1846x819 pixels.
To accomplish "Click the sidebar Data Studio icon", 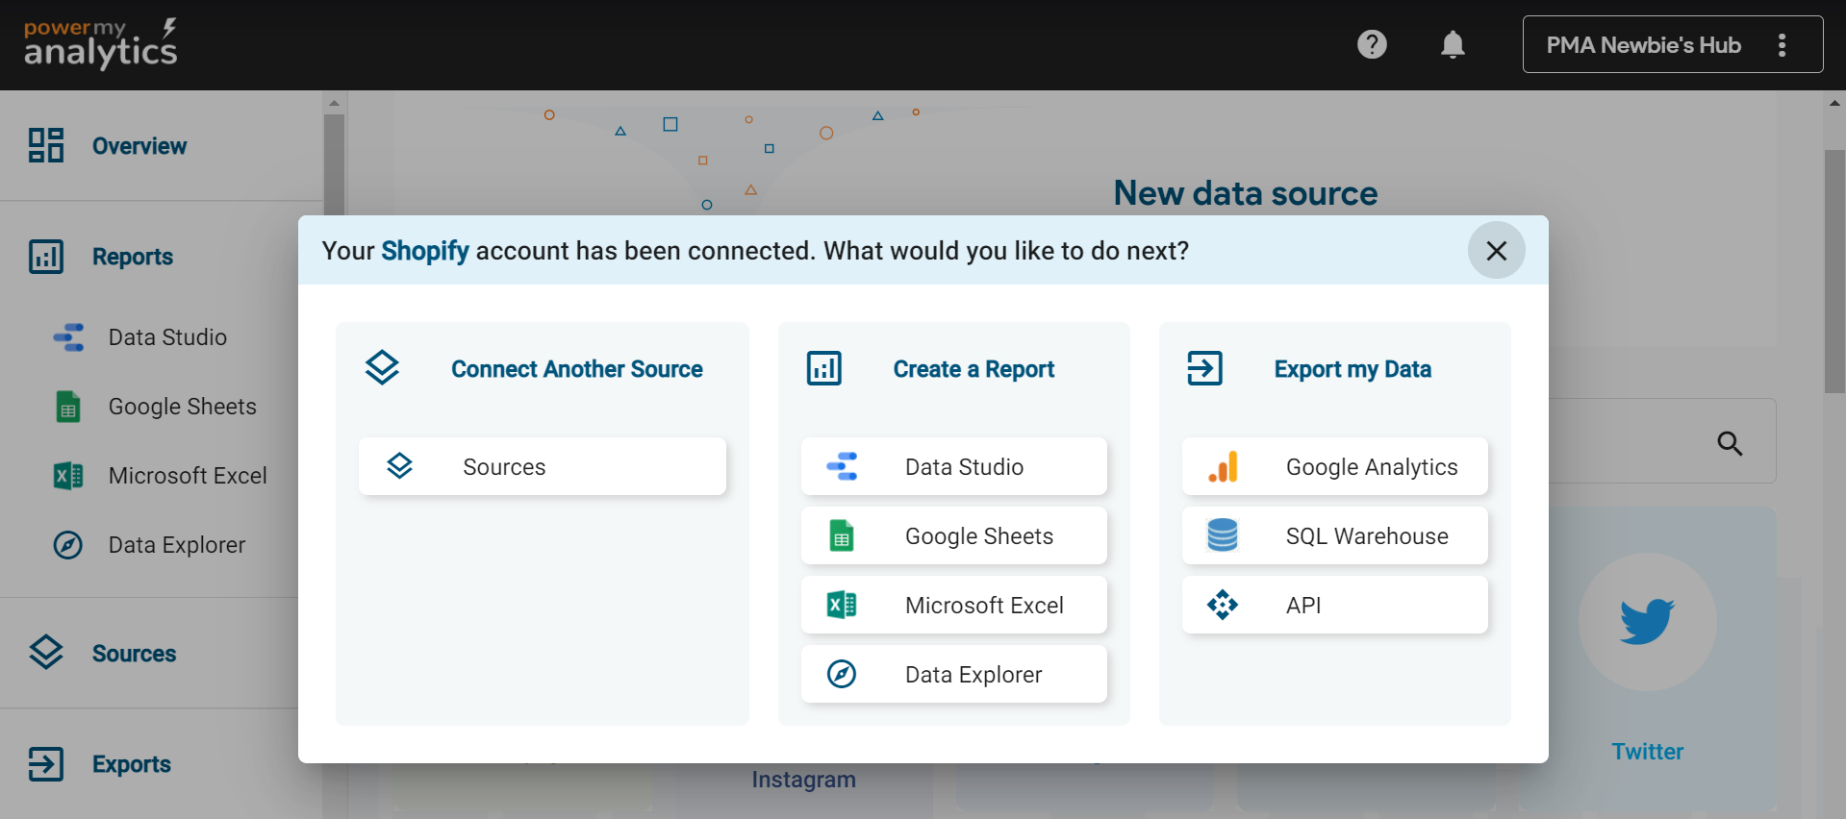I will pyautogui.click(x=68, y=337).
